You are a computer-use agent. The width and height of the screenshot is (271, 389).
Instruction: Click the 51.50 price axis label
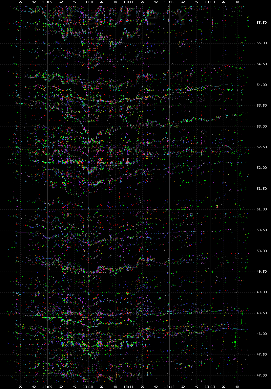[262, 189]
